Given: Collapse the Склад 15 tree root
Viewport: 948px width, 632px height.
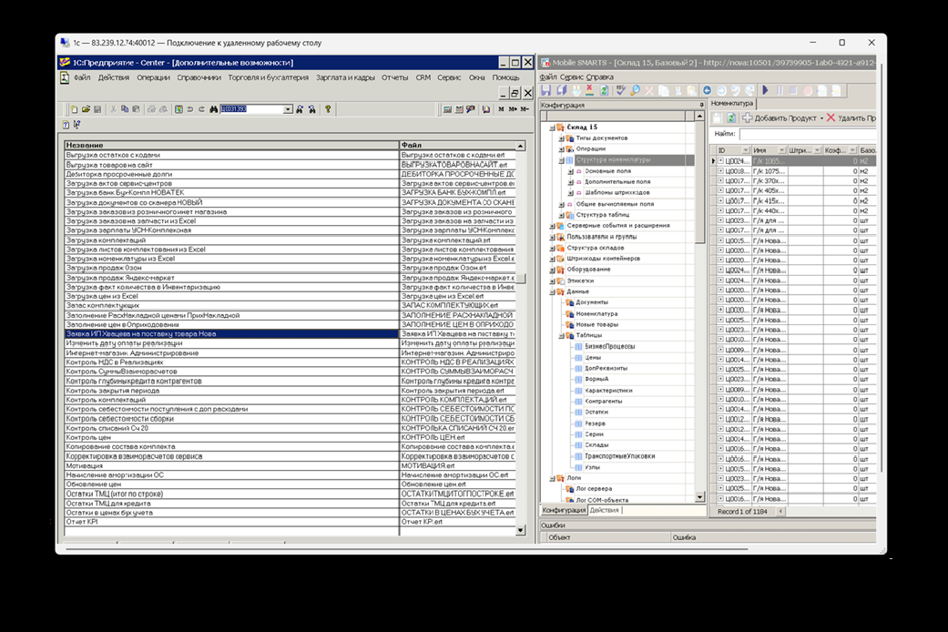Looking at the screenshot, I should point(552,127).
